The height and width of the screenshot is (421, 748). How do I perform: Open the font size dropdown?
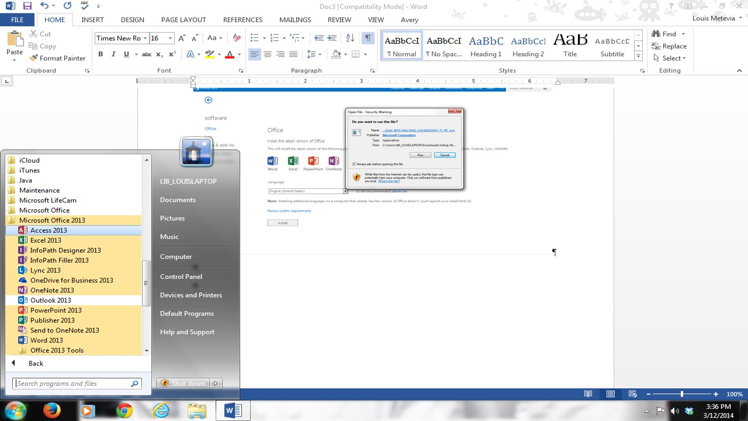[x=171, y=38]
